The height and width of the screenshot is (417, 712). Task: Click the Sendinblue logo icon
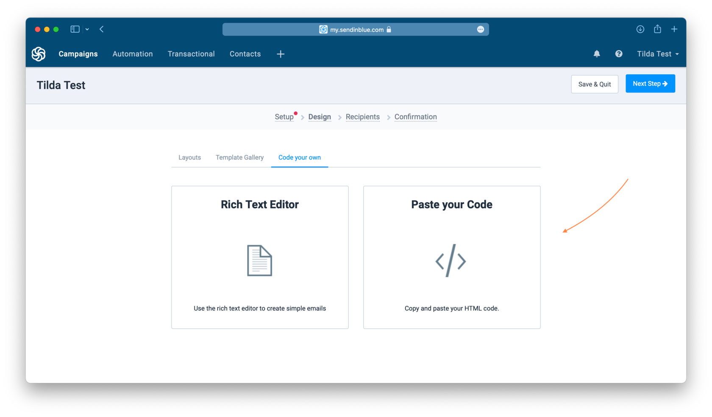(x=39, y=54)
